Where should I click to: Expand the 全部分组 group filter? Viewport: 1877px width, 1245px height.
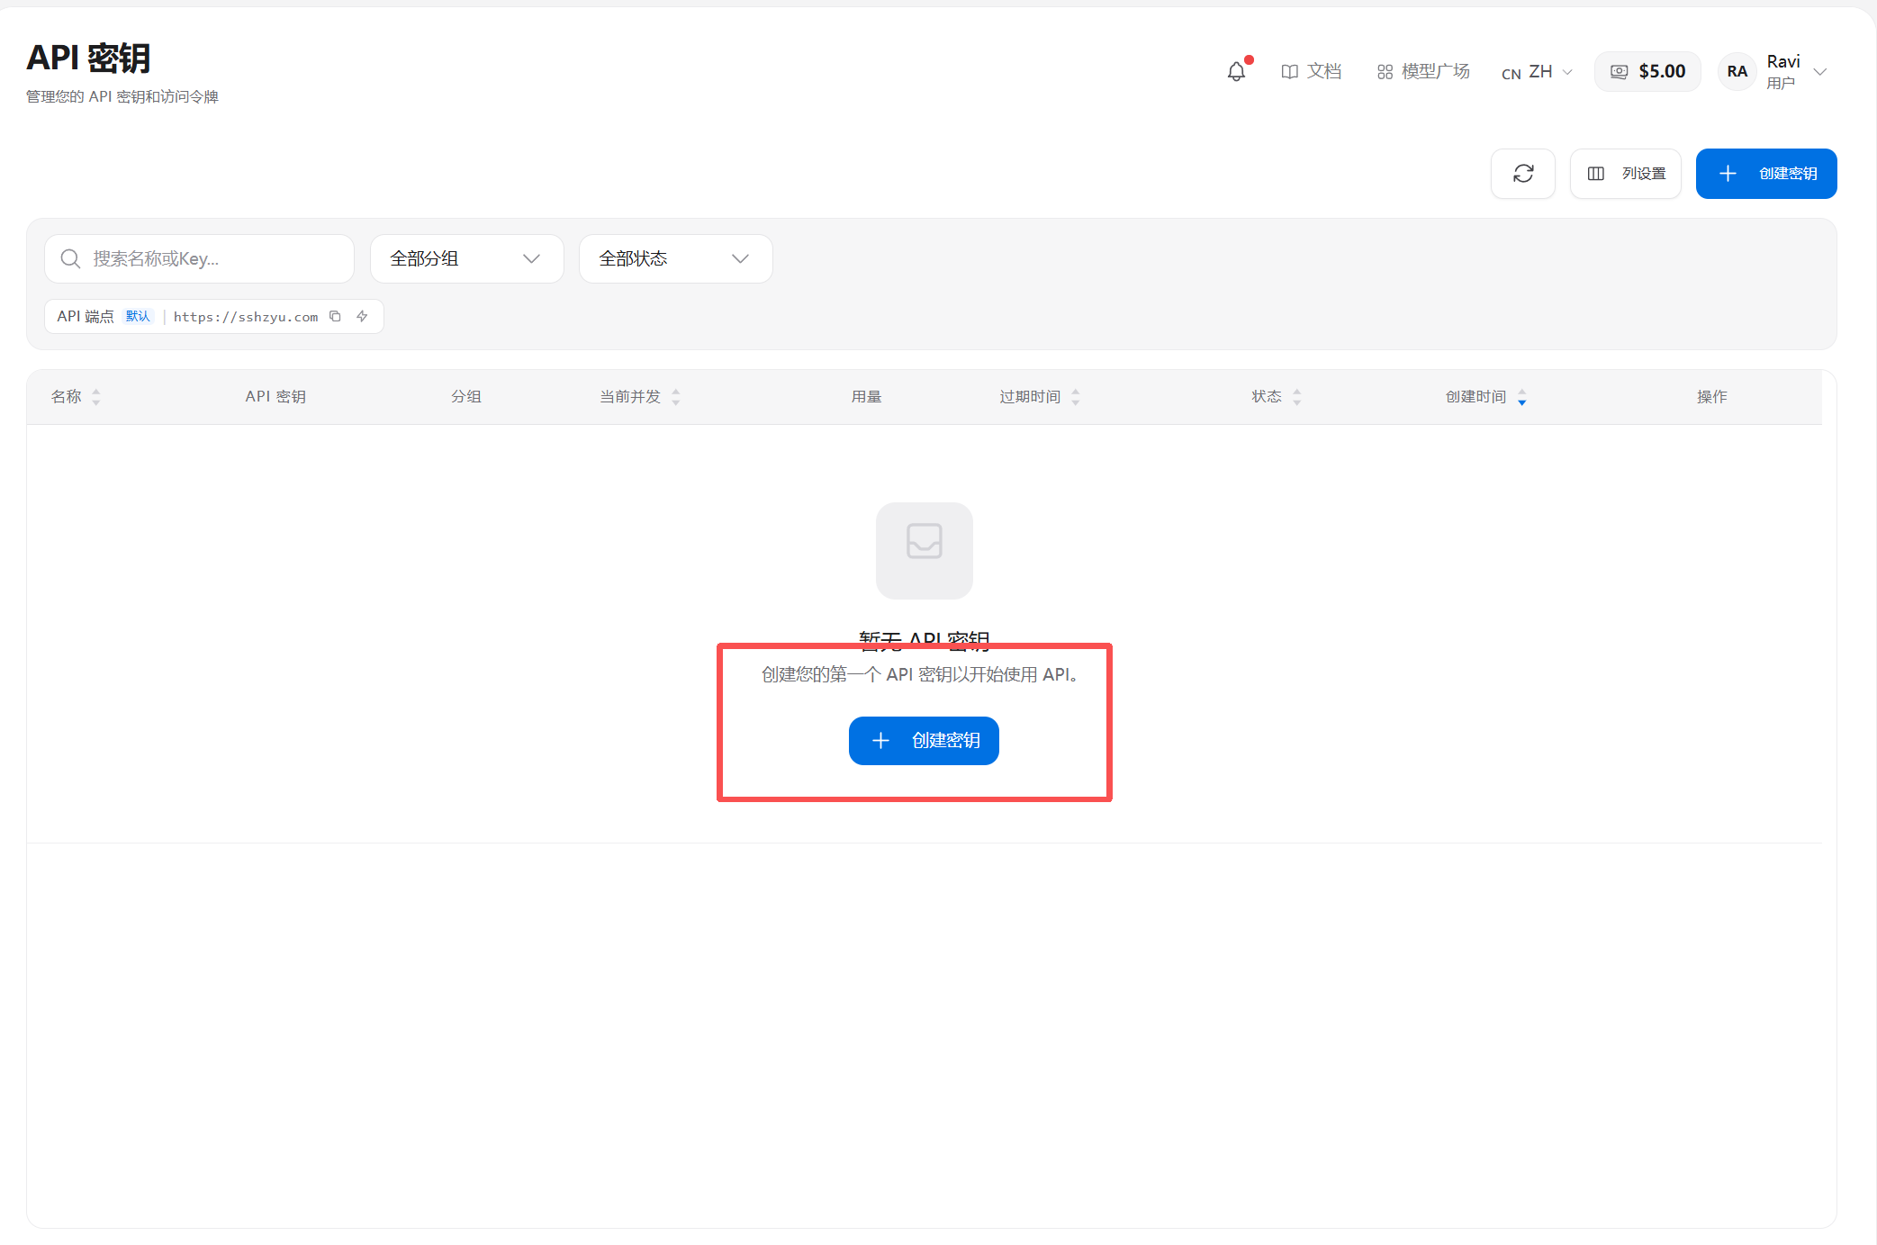467,259
